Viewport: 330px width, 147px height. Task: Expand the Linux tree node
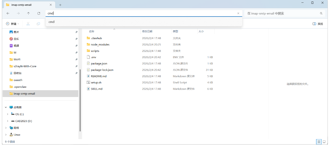click(6, 135)
